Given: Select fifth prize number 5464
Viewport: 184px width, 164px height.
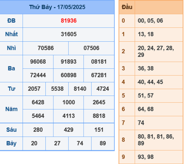Looking at the screenshot, I should click(x=38, y=116).
